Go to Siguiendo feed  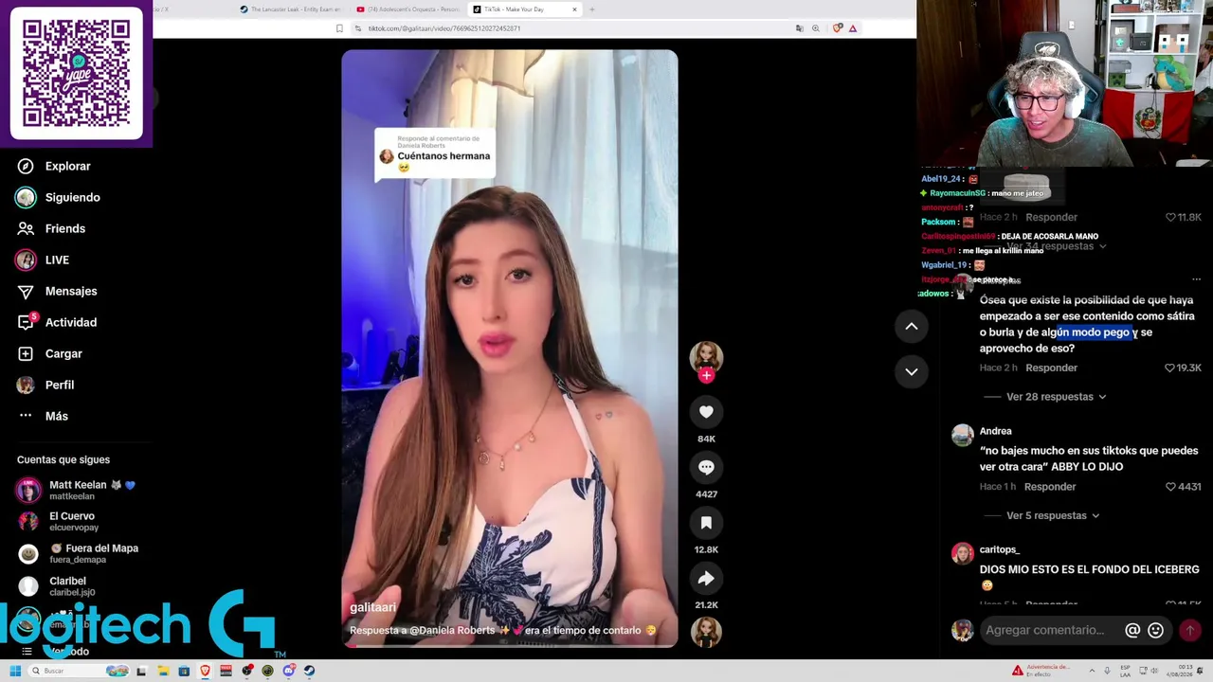tap(59, 197)
